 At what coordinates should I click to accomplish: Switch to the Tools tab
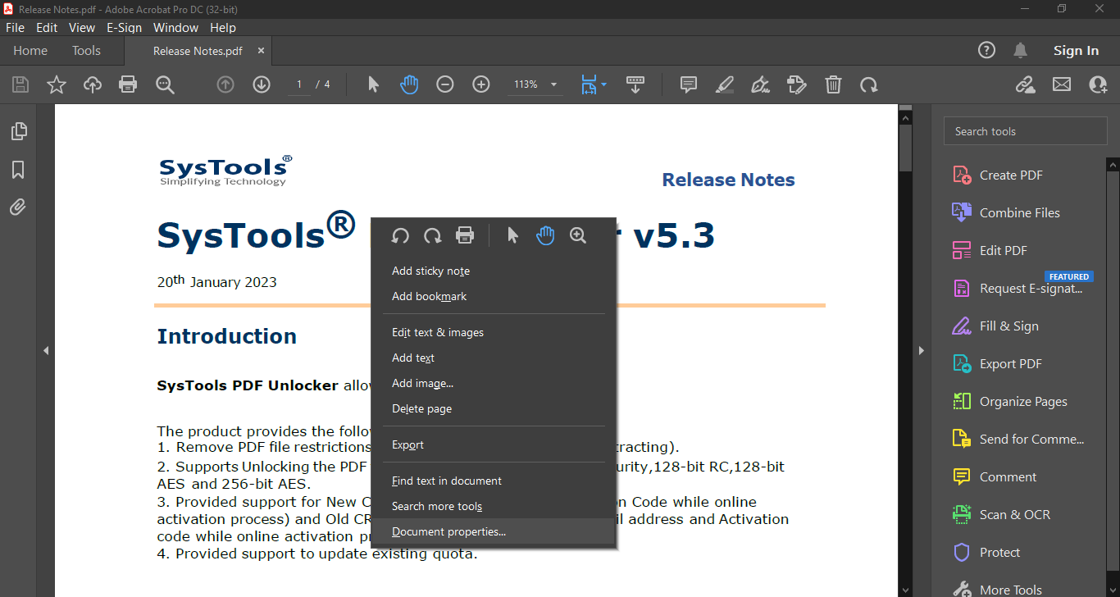tap(86, 50)
